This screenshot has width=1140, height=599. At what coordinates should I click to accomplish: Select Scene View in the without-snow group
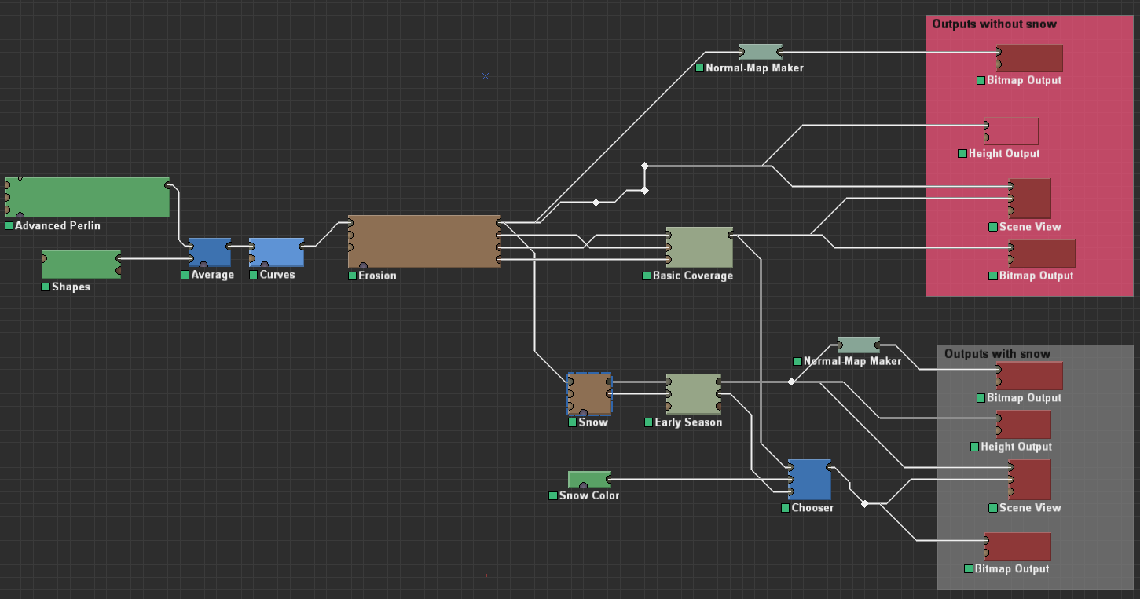pyautogui.click(x=1030, y=199)
